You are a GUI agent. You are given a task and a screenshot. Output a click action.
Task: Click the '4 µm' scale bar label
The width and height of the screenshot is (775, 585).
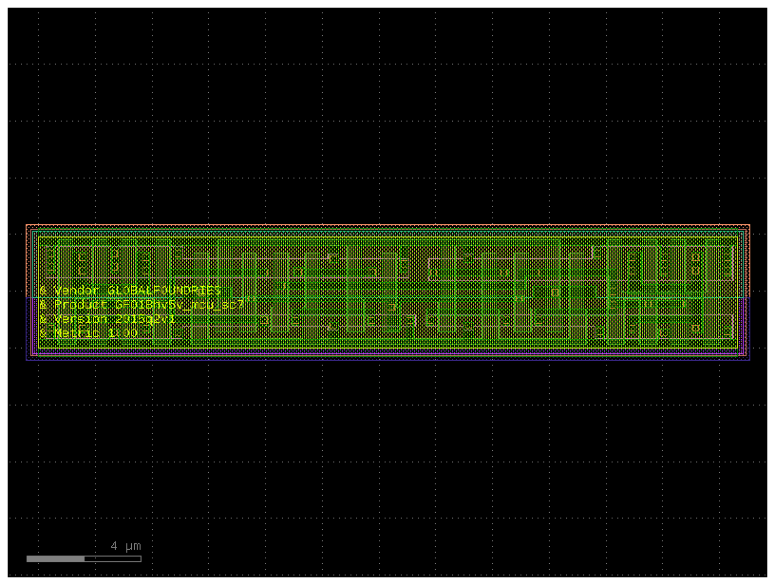click(x=126, y=546)
